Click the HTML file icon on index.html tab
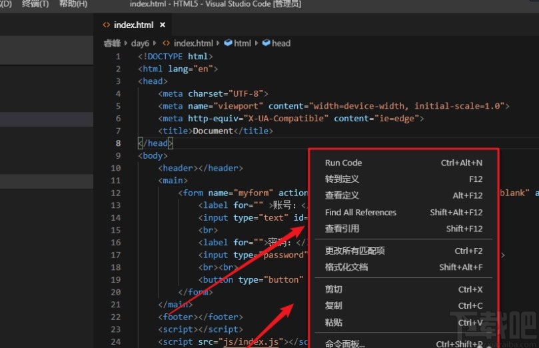Viewport: 539px width, 348px height. pyautogui.click(x=106, y=25)
